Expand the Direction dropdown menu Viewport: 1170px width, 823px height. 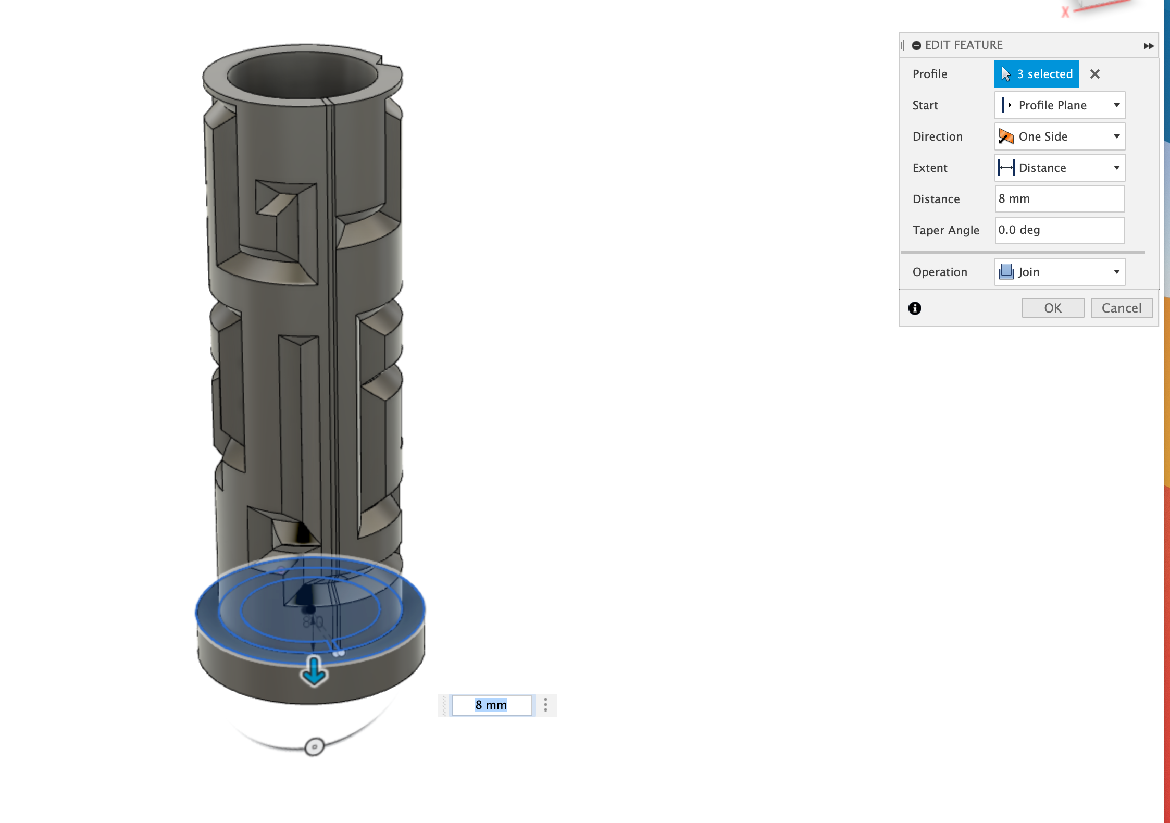(x=1116, y=136)
